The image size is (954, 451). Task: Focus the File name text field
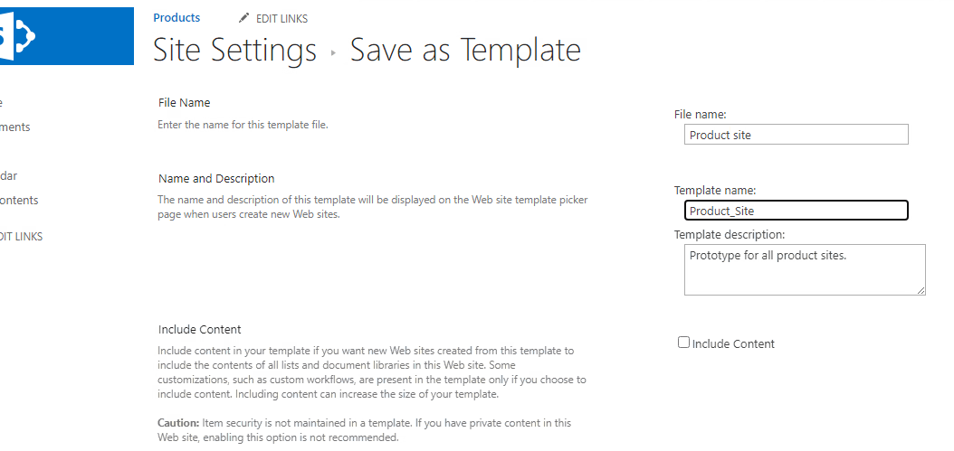tap(796, 135)
